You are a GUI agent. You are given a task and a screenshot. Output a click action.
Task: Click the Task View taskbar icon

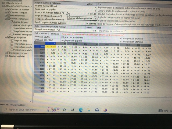(x=72, y=110)
